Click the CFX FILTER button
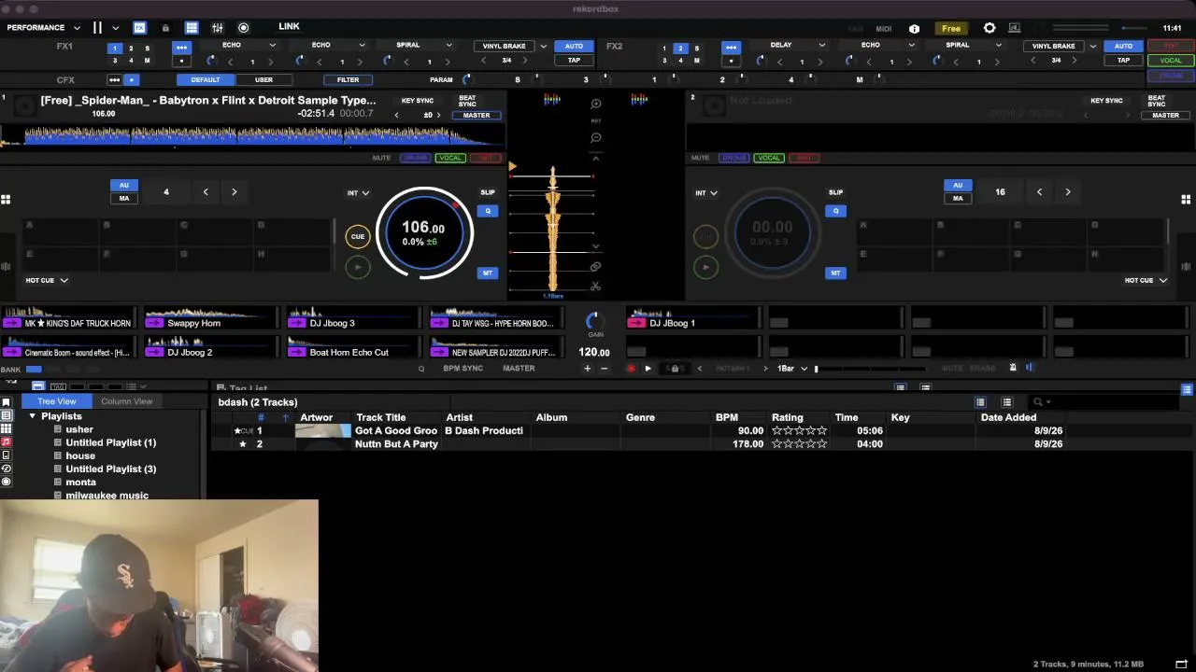Viewport: 1196px width, 672px height. click(x=348, y=80)
